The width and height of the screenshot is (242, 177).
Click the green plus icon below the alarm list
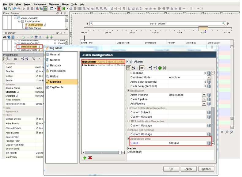click(x=85, y=158)
